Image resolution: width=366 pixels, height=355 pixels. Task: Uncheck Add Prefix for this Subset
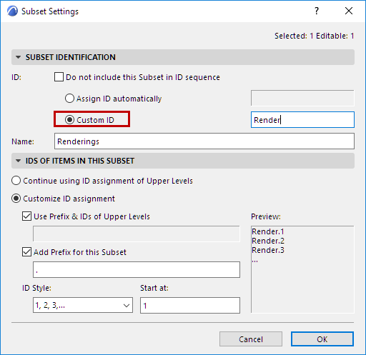(x=26, y=252)
